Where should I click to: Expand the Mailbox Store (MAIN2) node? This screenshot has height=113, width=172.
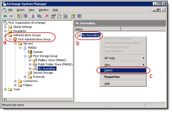[30, 60]
